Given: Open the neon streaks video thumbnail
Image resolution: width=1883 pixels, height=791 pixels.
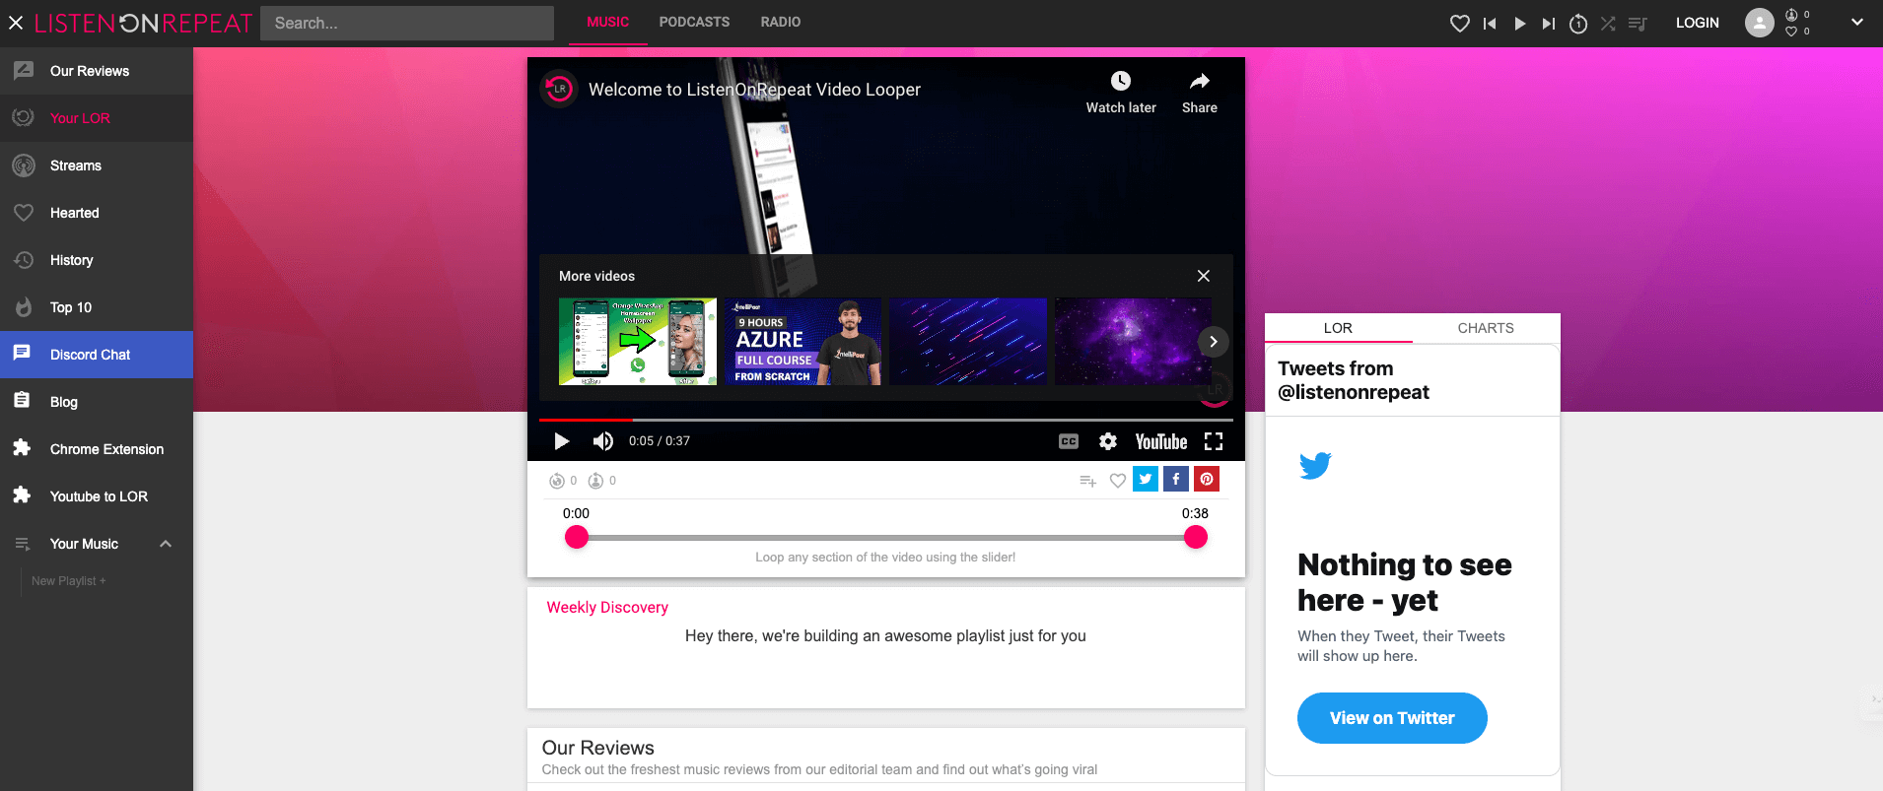Looking at the screenshot, I should coord(968,341).
